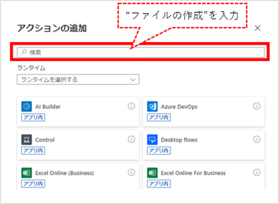Open info for AI Builder
This screenshot has height=204, width=279.
tap(131, 106)
